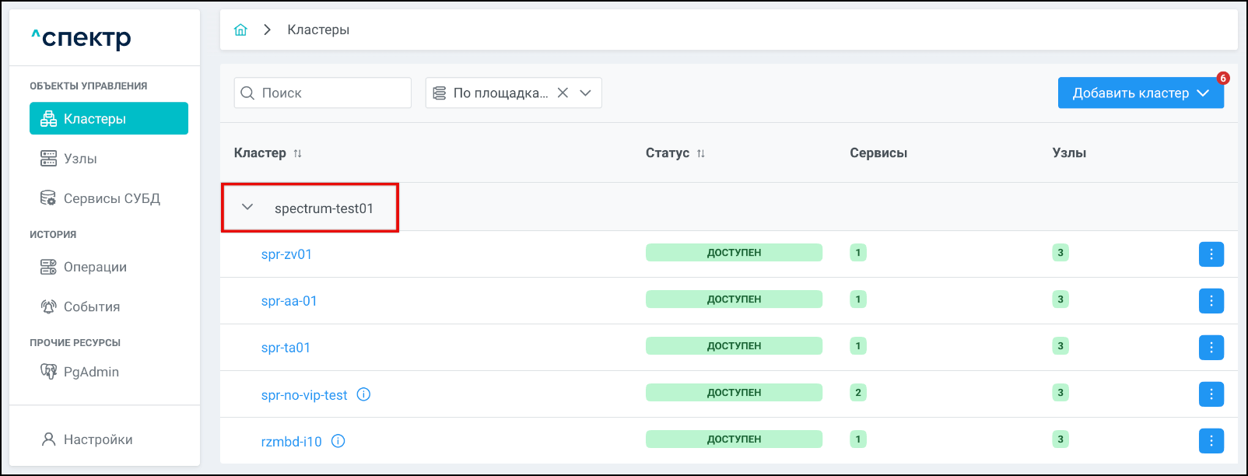Viewport: 1248px width, 476px height.
Task: Open the spr-ta01 cluster link
Action: [286, 348]
